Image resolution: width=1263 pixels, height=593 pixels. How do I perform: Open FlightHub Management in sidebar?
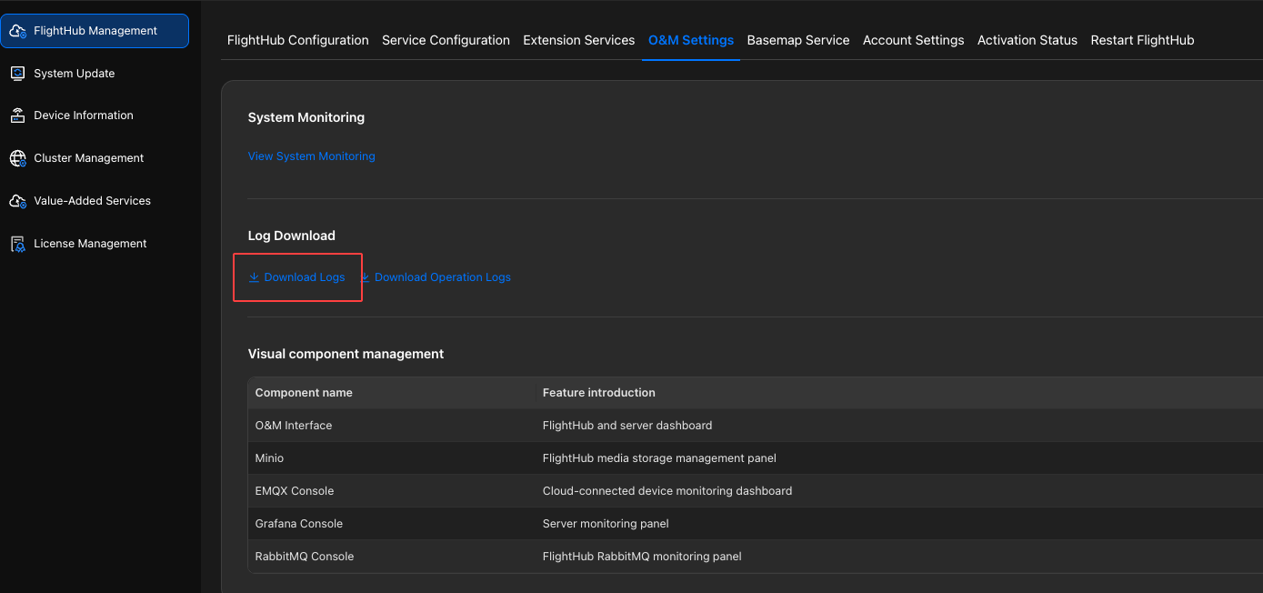pyautogui.click(x=95, y=31)
